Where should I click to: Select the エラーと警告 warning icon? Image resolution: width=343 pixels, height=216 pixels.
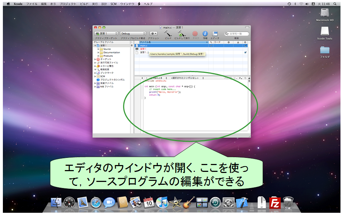tap(98, 66)
